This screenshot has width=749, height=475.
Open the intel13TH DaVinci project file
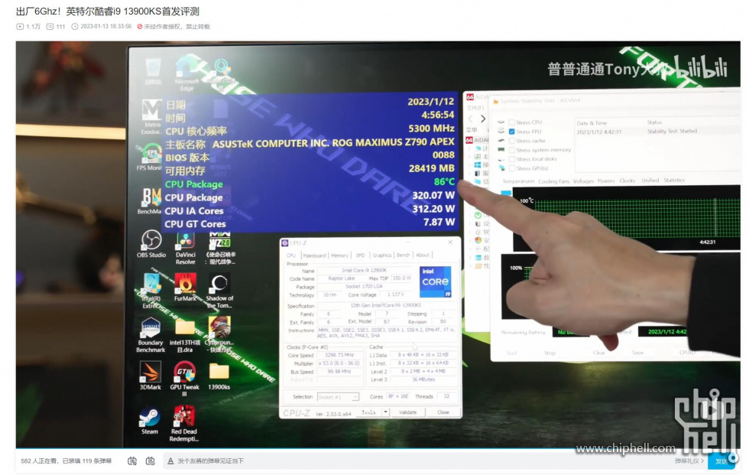(x=185, y=337)
